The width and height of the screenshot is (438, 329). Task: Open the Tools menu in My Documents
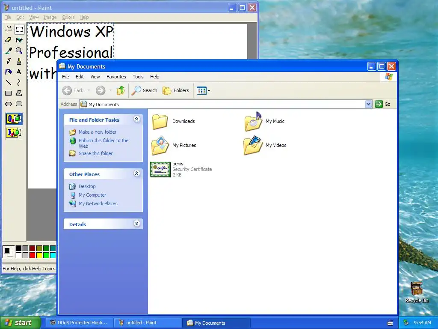[x=138, y=77]
